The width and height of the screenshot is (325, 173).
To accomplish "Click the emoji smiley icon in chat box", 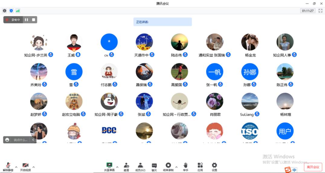I will coord(7,140).
